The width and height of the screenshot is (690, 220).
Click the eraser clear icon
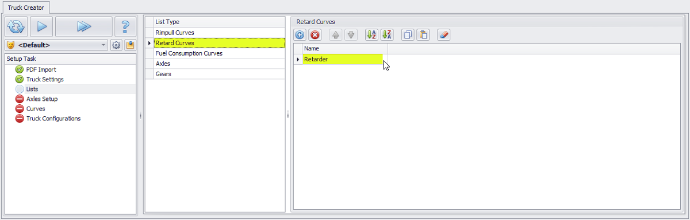point(443,35)
